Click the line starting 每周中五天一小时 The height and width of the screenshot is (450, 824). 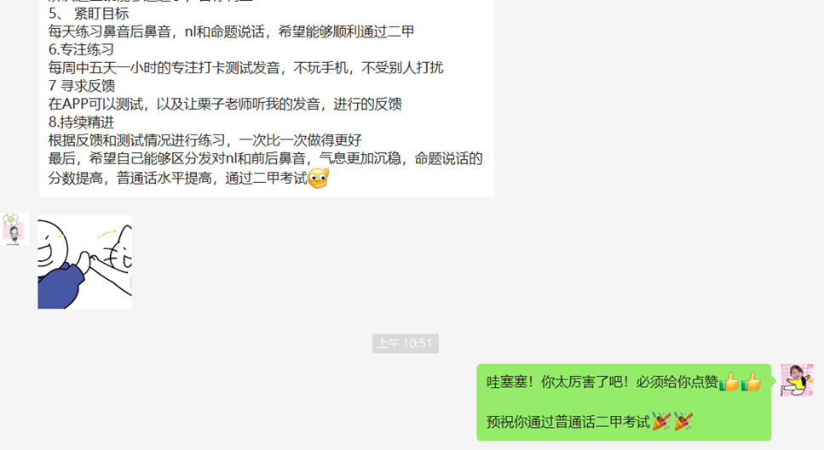[x=246, y=68]
